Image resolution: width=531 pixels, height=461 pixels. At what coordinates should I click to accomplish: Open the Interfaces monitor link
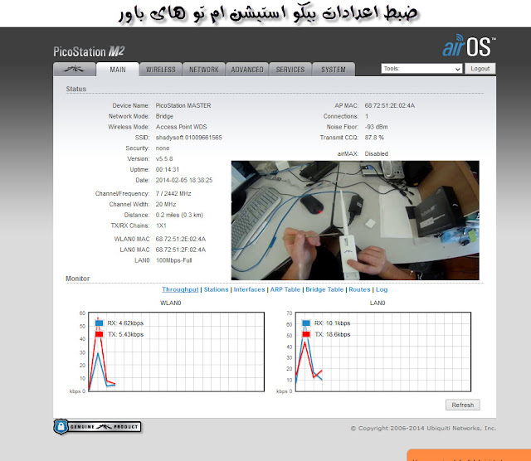[x=249, y=289]
